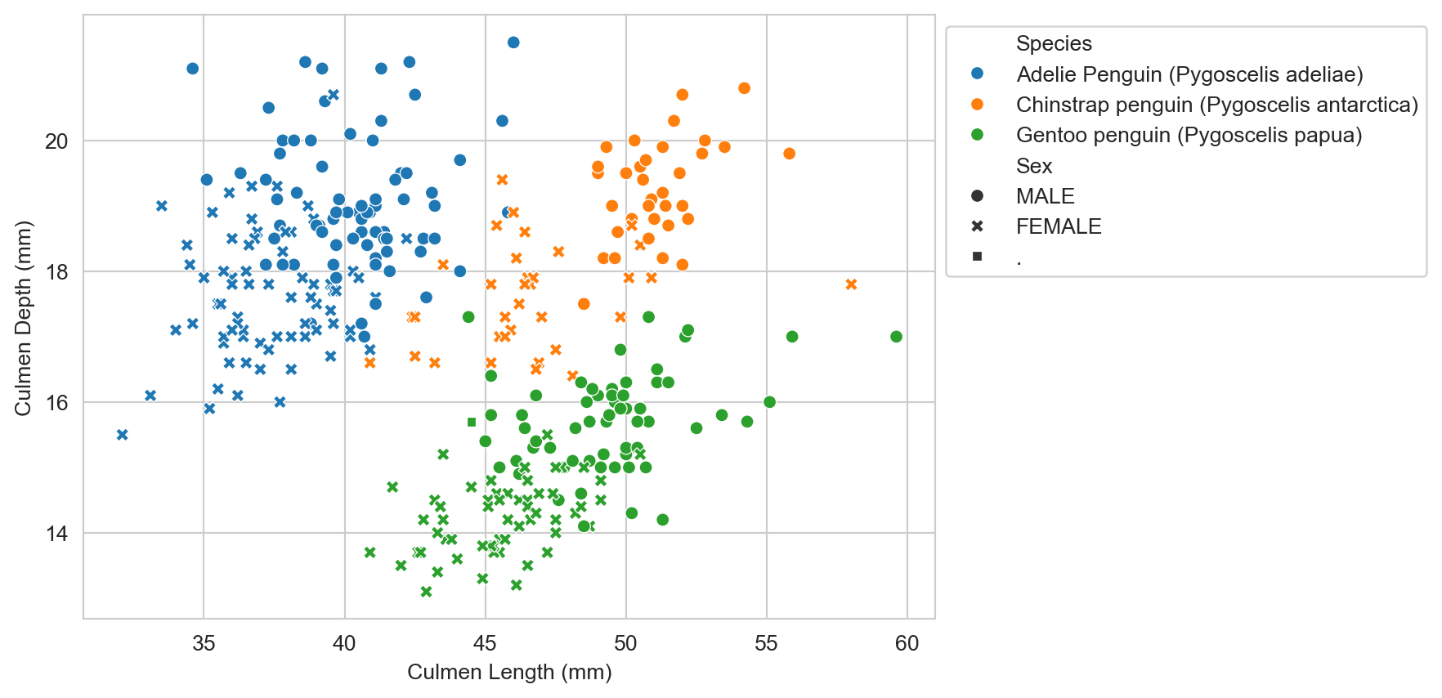Click the orange Chinstrap penguin legend marker

pyautogui.click(x=977, y=105)
